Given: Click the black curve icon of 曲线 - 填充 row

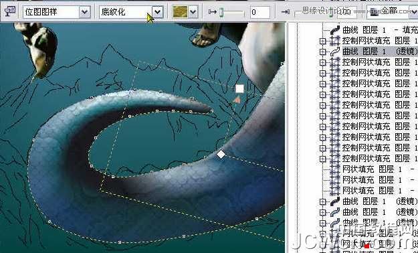Looking at the screenshot, I should click(335, 30).
